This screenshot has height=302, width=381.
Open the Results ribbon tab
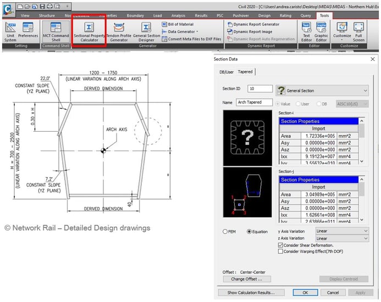[x=201, y=15]
